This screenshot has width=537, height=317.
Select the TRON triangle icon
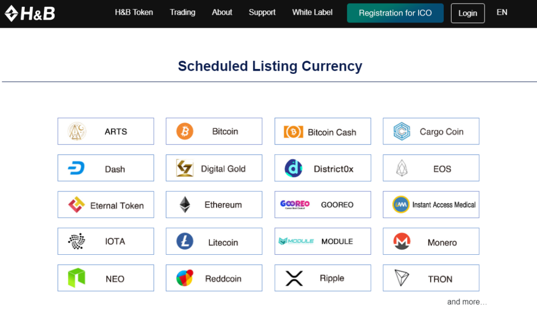(x=402, y=278)
